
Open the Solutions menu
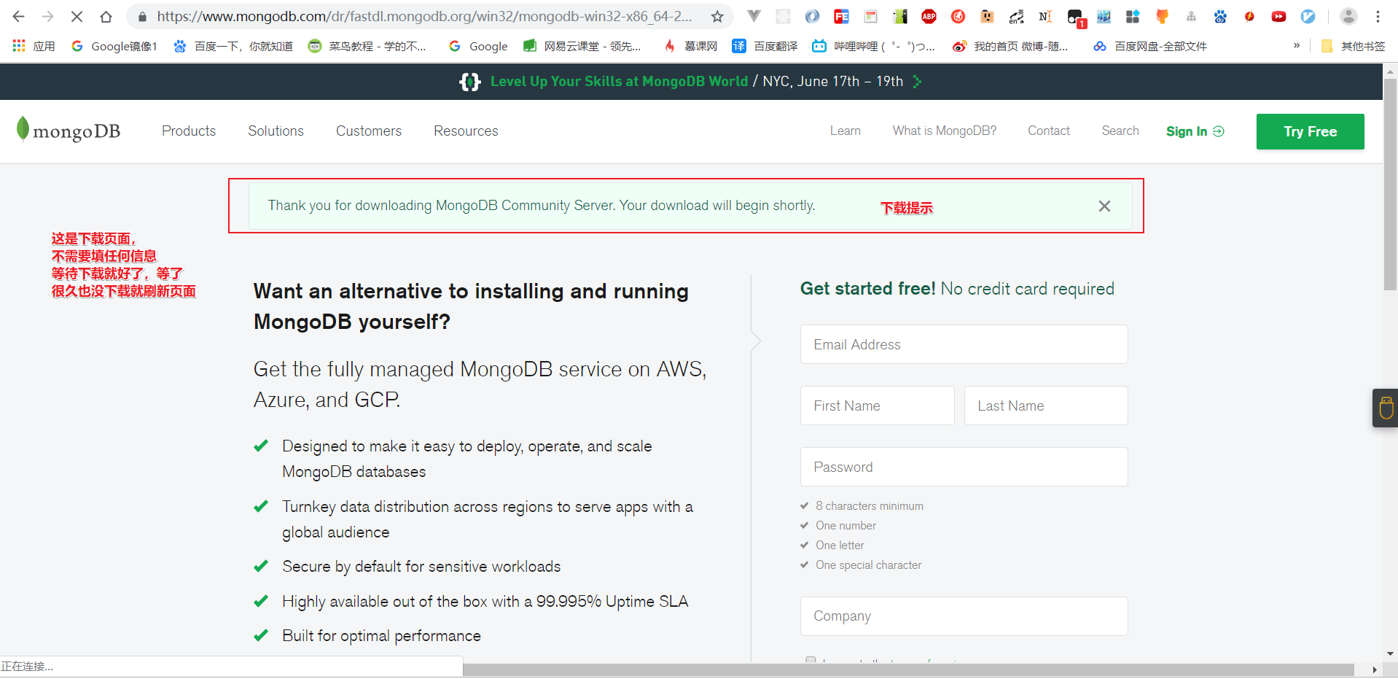click(x=276, y=131)
